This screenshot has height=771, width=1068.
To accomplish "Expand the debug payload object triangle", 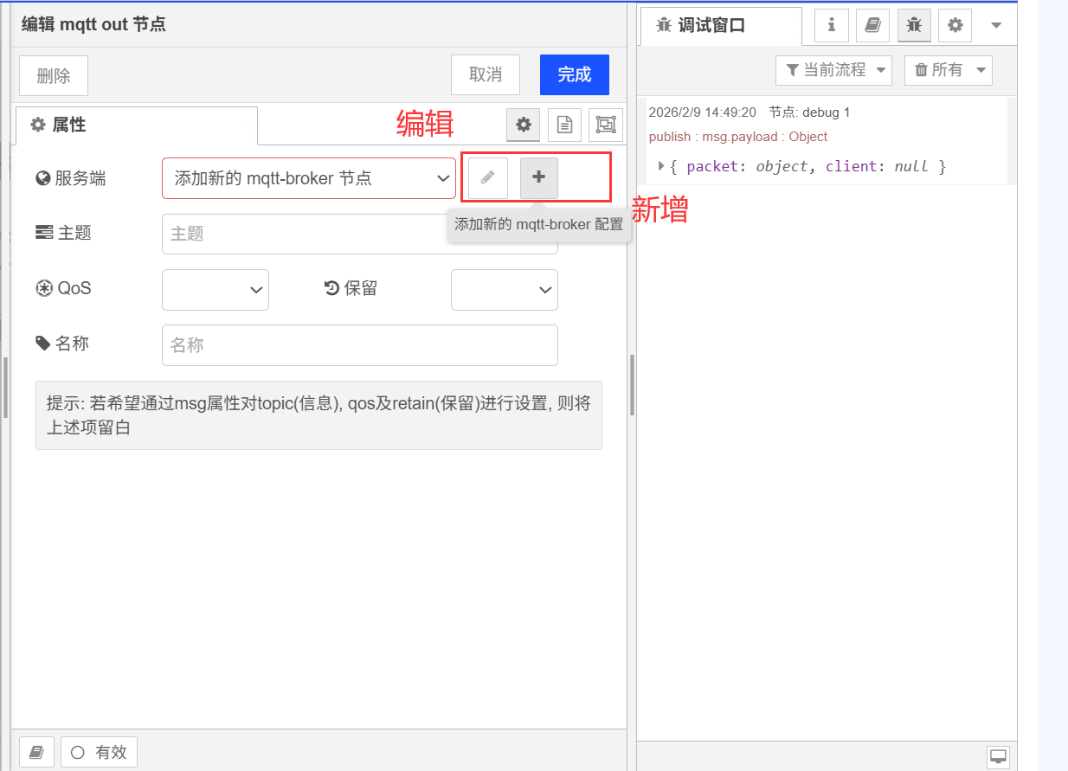I will point(661,165).
